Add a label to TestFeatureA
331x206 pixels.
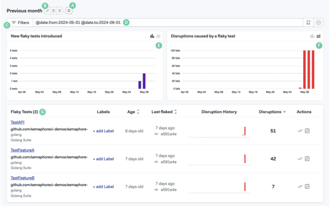click(104, 159)
